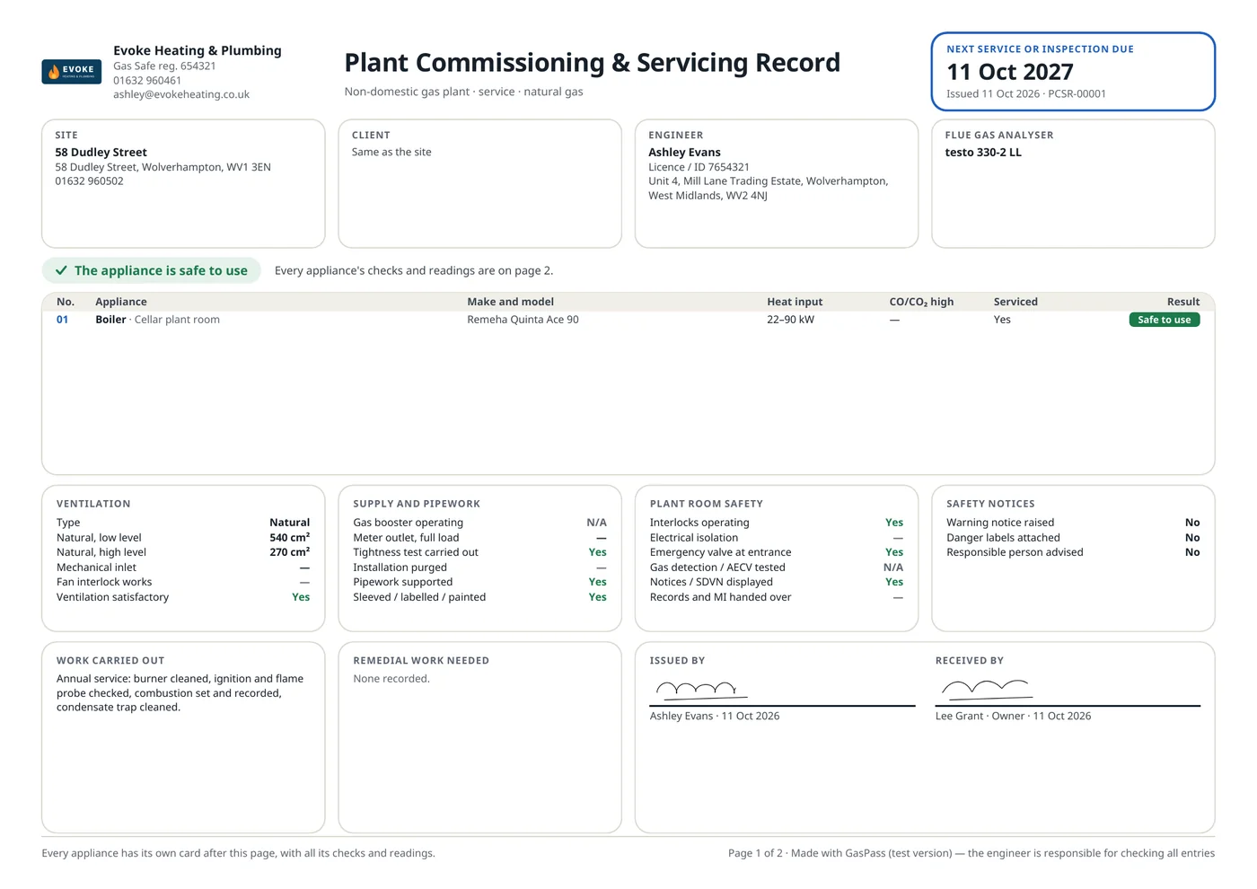
Task: Click the 'Safe to use' result badge
Action: [x=1164, y=320]
